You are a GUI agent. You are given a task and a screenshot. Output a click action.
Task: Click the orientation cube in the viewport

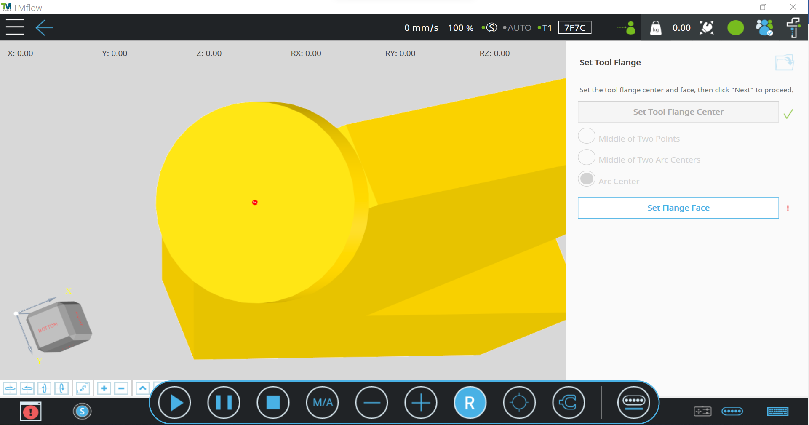58,326
